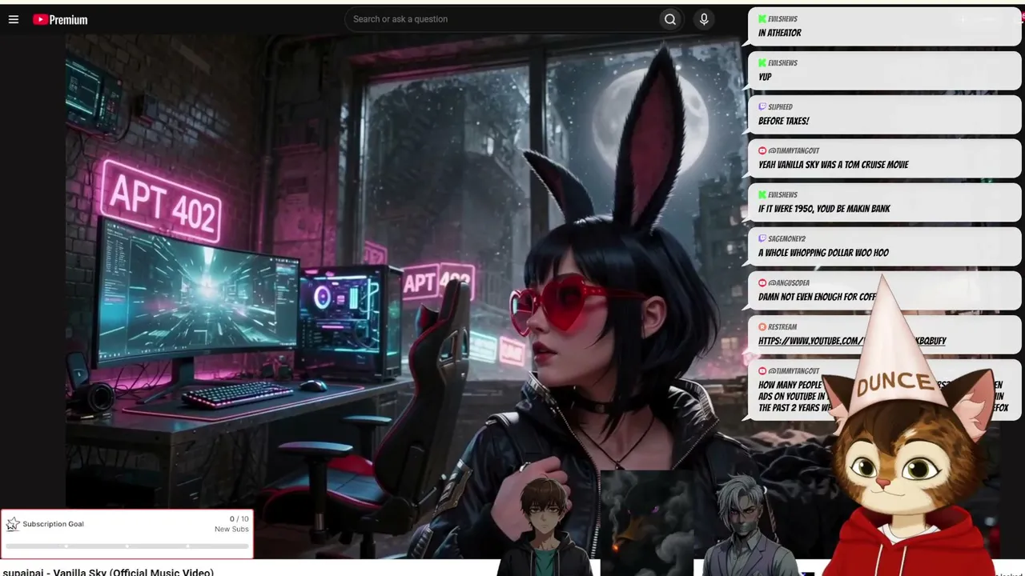Viewport: 1025px width, 576px height.
Task: Start voice search with the microphone icon
Action: click(704, 19)
